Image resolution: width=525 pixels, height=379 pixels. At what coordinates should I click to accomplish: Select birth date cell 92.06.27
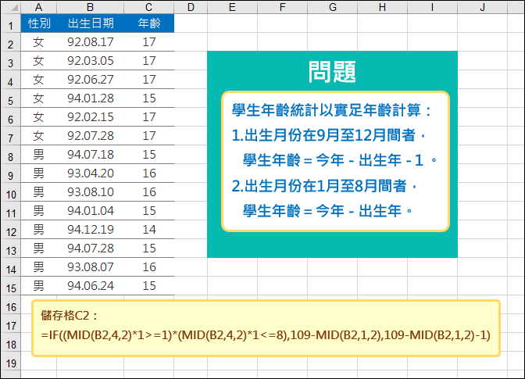(x=90, y=80)
